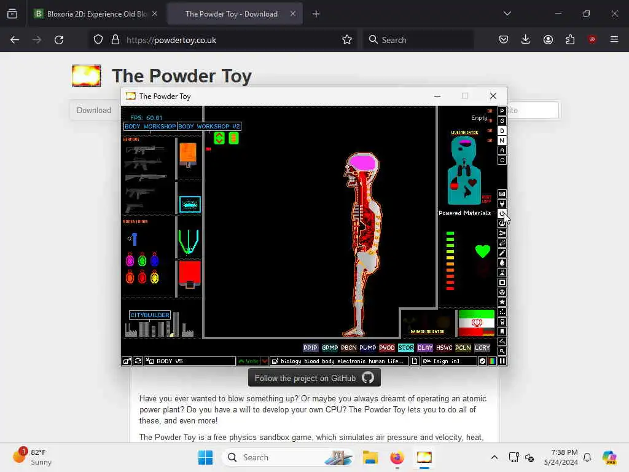
Task: Expand the list all tabs dropdown
Action: pos(507,14)
